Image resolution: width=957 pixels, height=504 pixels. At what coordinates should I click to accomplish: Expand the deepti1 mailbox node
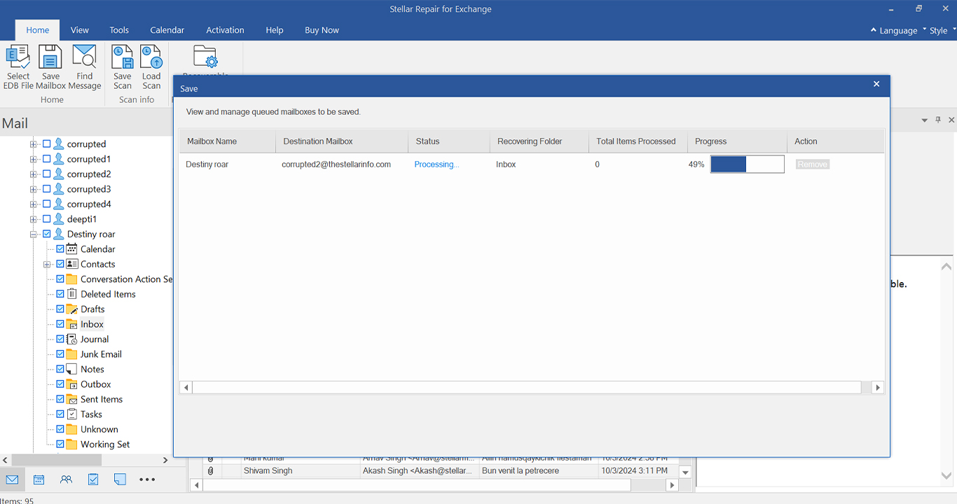[34, 219]
